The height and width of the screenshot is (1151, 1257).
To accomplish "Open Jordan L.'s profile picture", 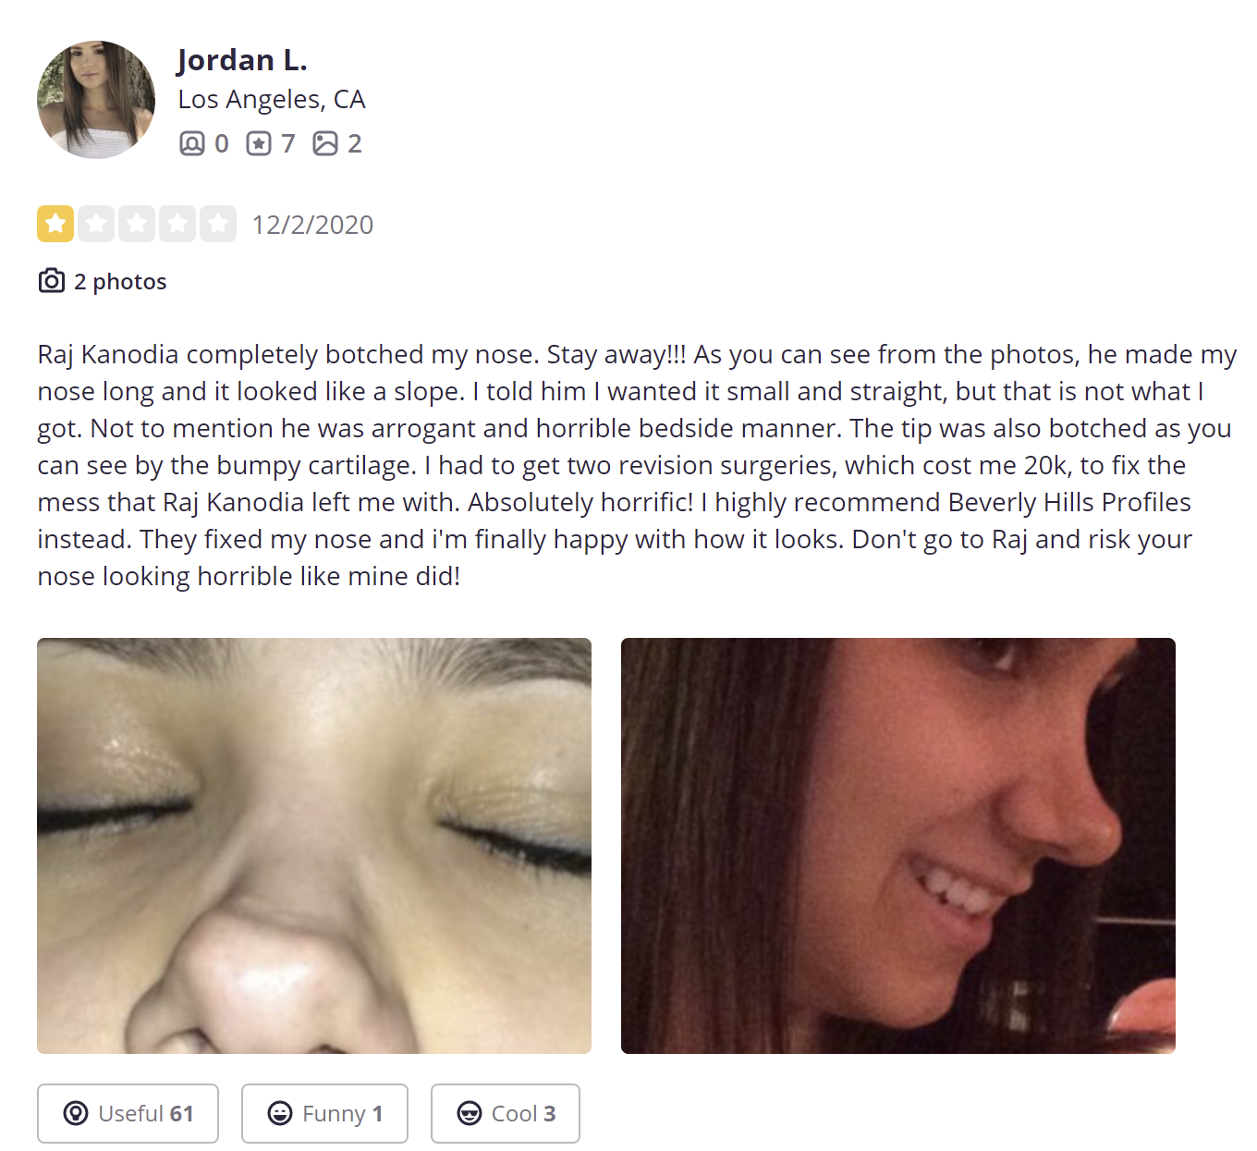I will tap(96, 100).
